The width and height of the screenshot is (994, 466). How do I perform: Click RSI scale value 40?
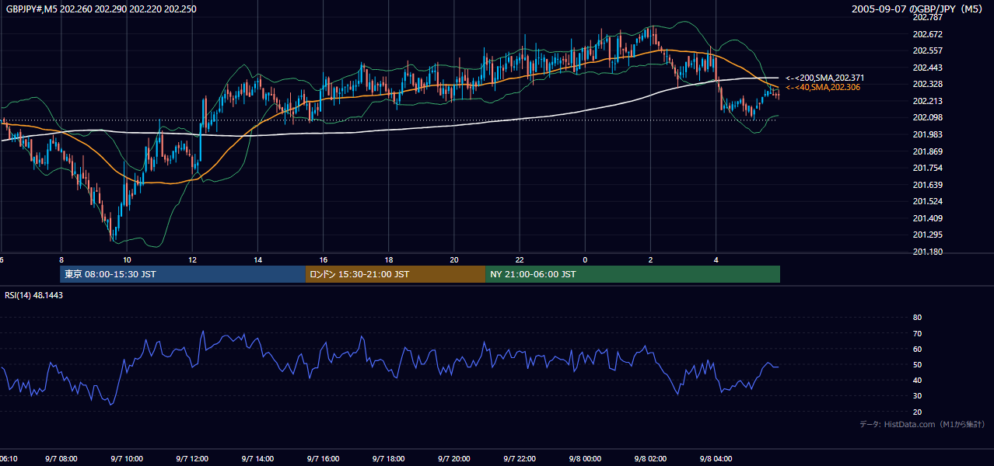point(917,380)
